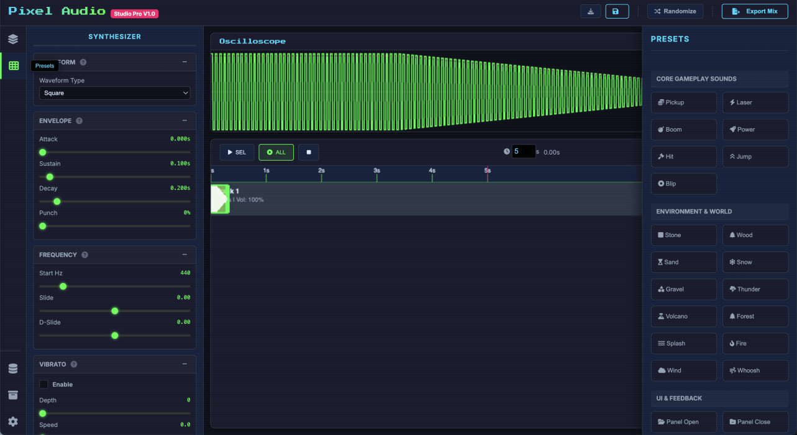The width and height of the screenshot is (797, 435).
Task: Click the Waveform help question icon
Action: [x=83, y=62]
